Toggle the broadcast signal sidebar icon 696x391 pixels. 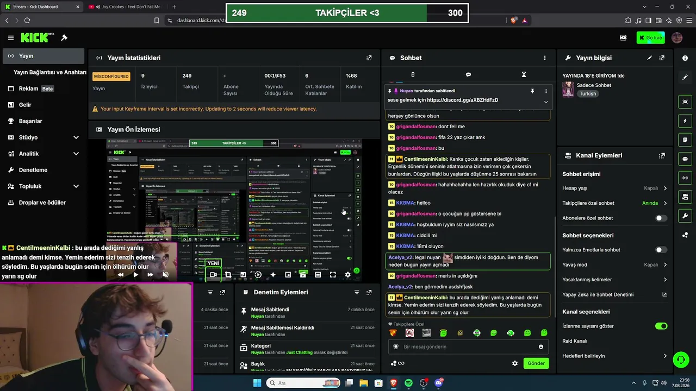pyautogui.click(x=685, y=178)
